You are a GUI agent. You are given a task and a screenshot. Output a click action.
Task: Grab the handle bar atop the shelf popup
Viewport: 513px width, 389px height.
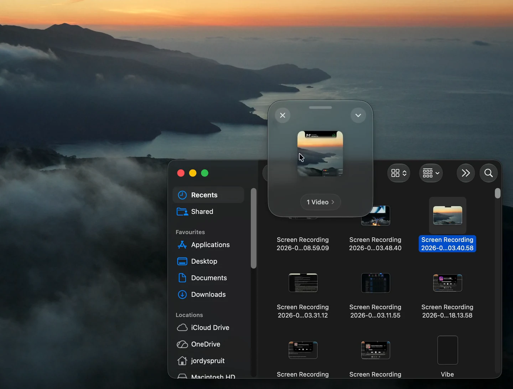click(320, 107)
